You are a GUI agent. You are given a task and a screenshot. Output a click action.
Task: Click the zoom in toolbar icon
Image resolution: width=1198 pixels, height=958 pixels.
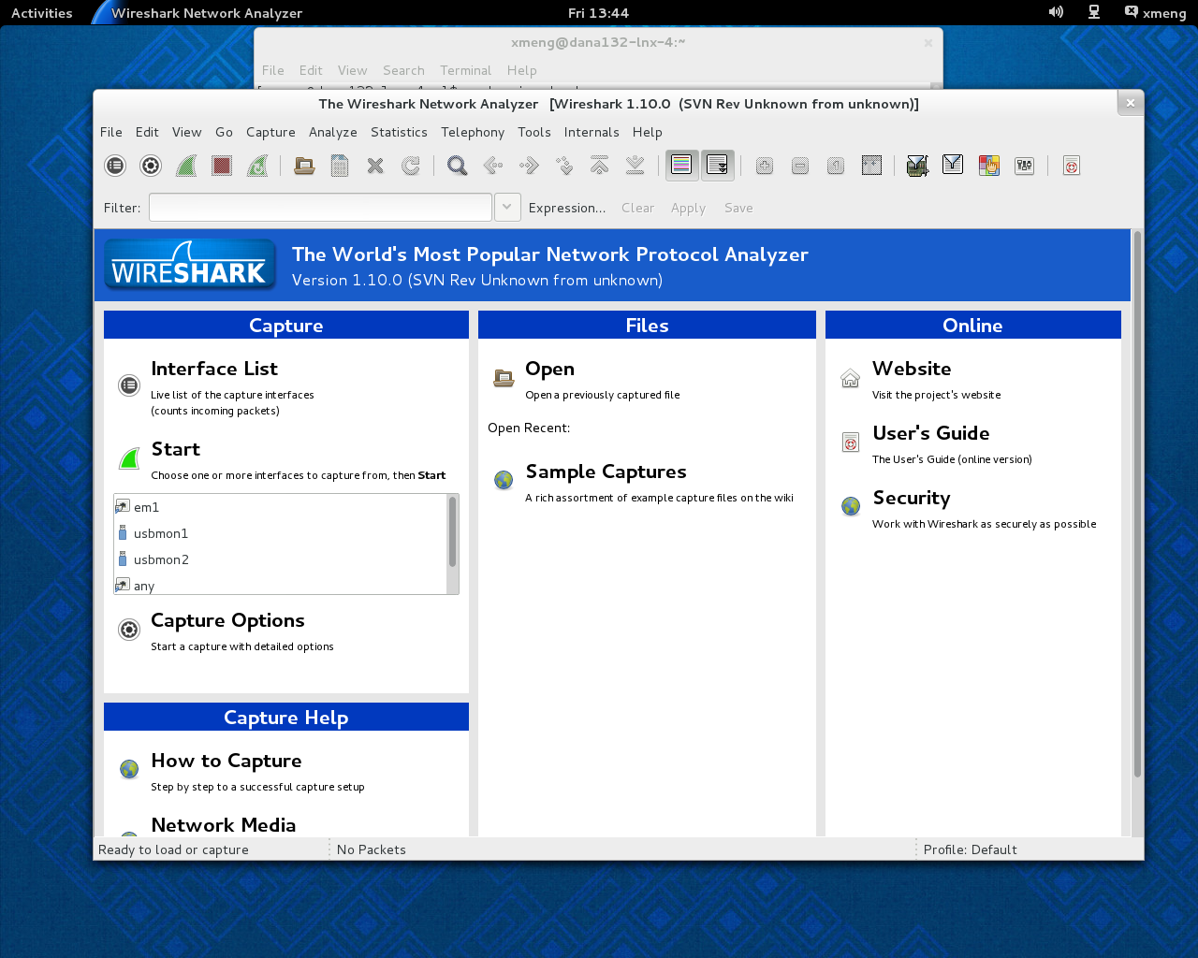765,166
